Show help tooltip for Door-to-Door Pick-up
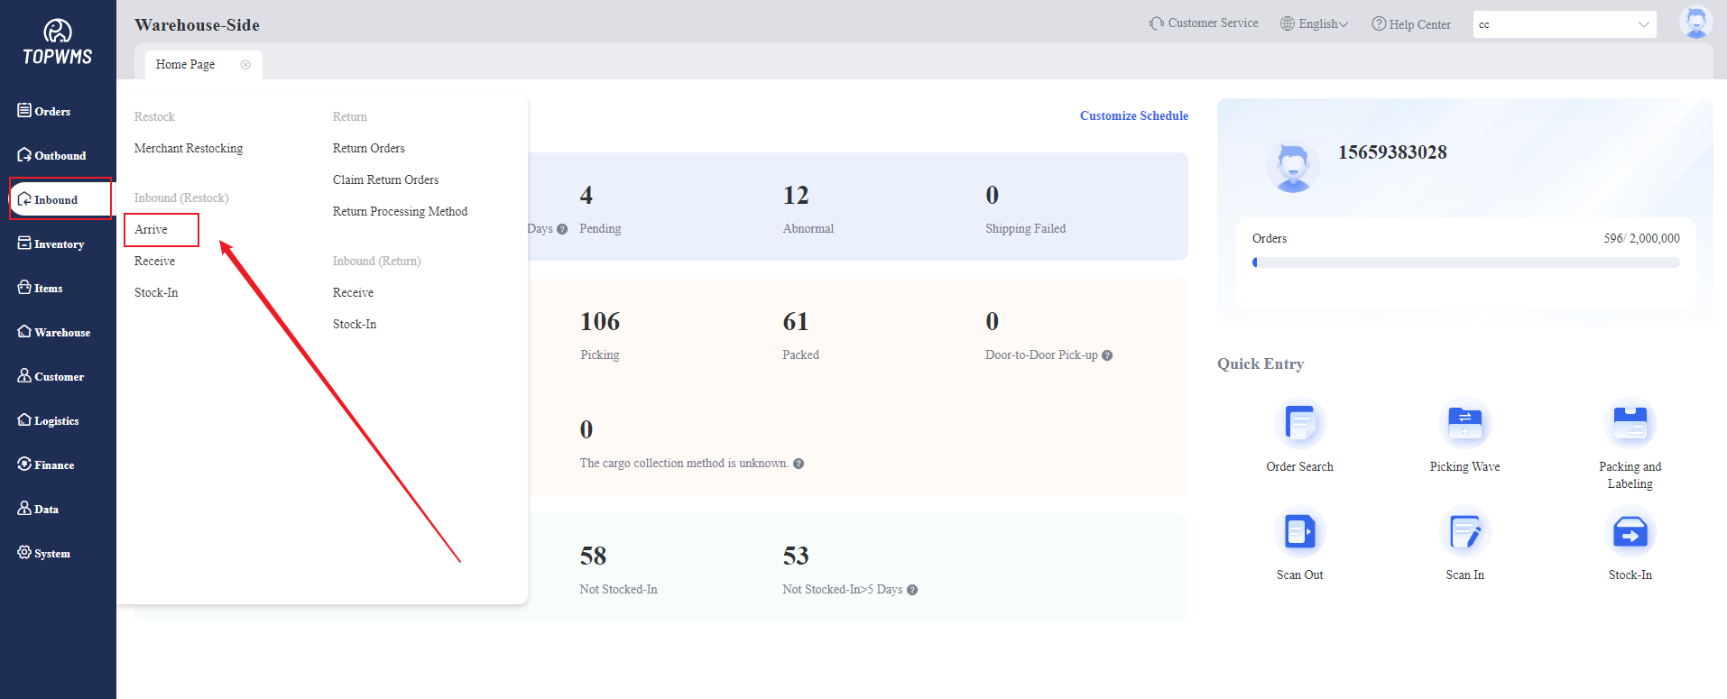1727x699 pixels. coord(1107,355)
